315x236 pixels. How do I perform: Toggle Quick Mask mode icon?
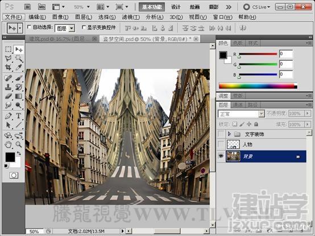(x=14, y=175)
